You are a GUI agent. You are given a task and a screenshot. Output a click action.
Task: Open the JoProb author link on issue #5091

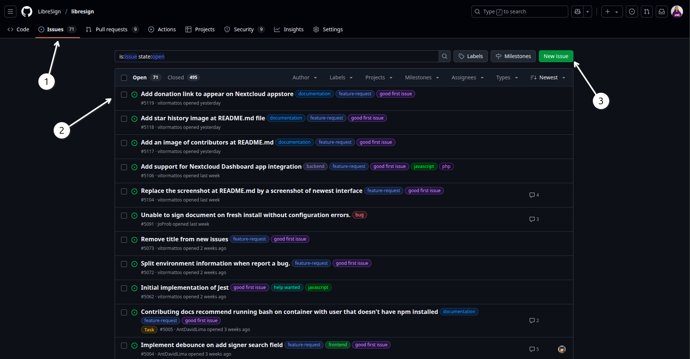[164, 224]
